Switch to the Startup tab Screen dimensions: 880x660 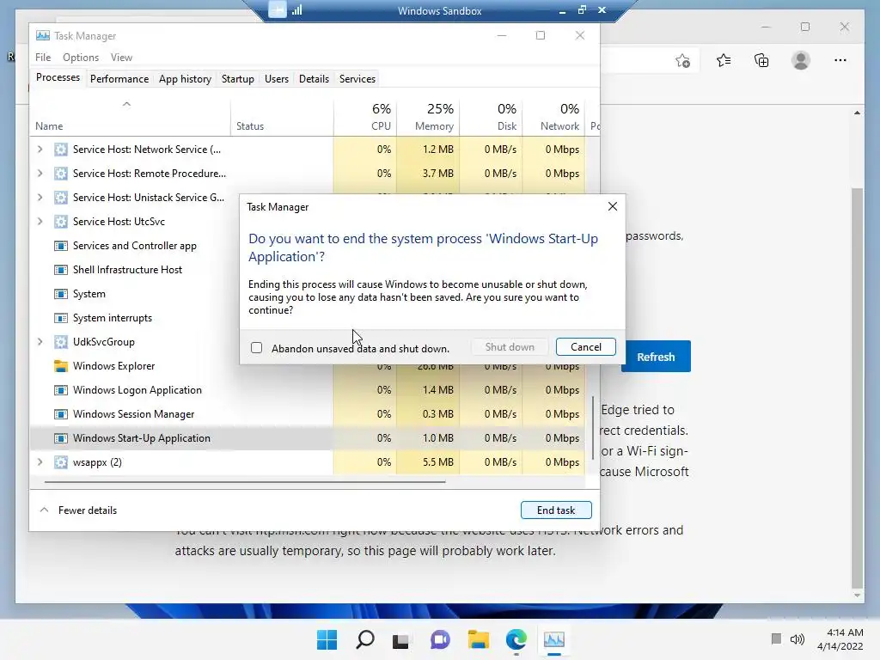tap(237, 78)
